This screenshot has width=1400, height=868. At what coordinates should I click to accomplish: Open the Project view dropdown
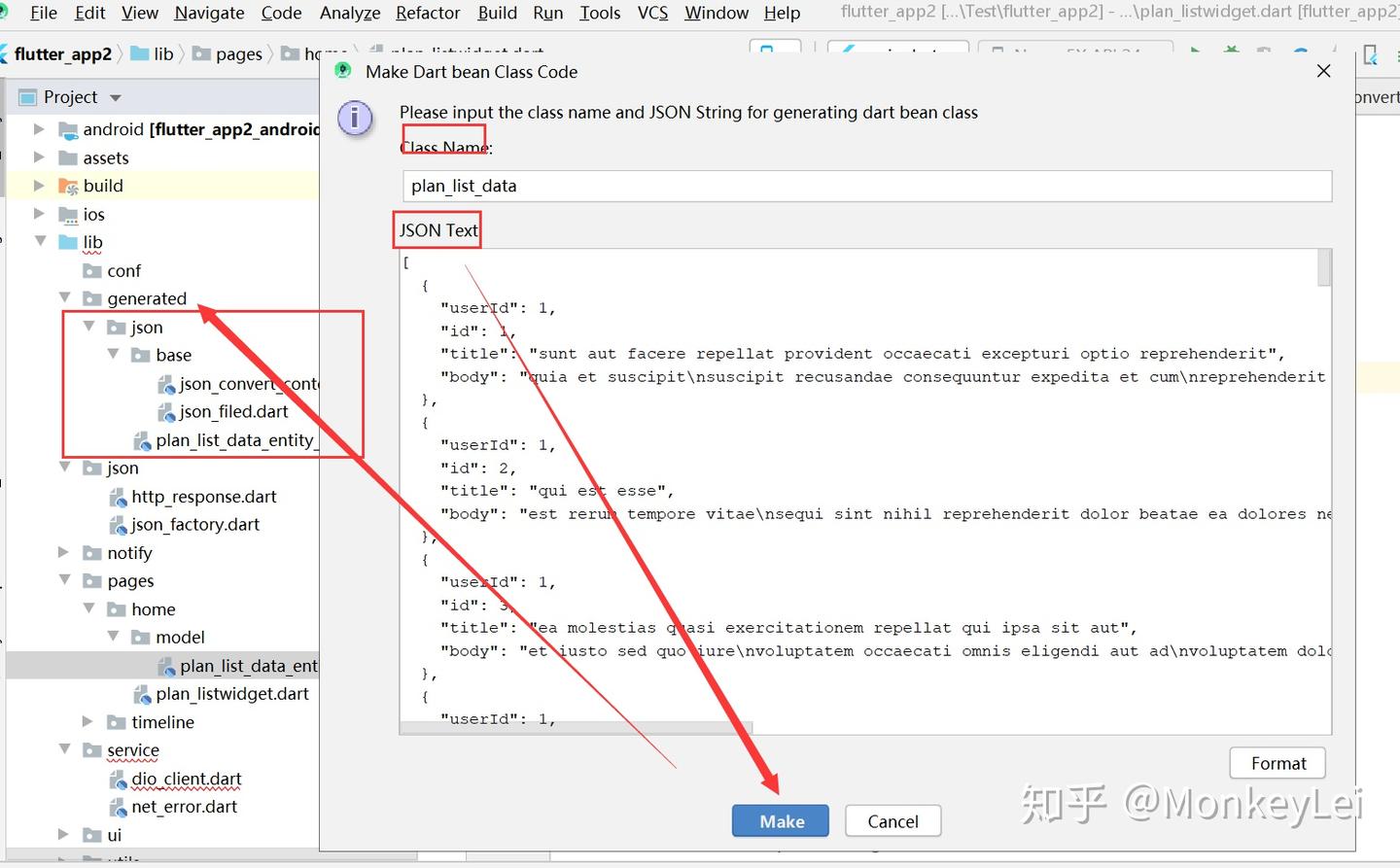pos(114,96)
